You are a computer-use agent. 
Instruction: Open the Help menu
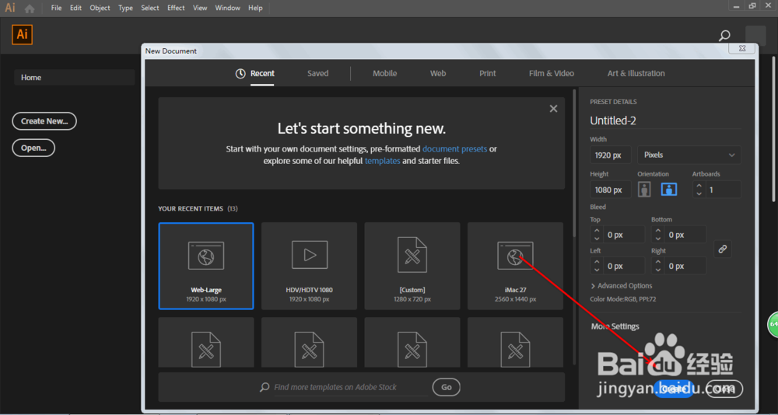pos(255,8)
